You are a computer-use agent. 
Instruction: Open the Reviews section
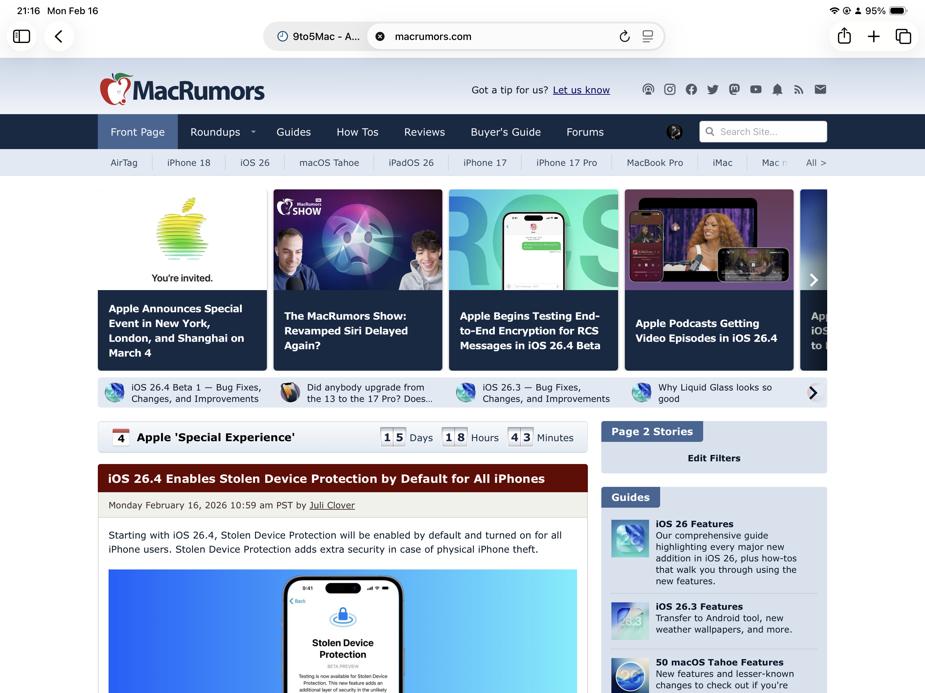[x=425, y=132]
